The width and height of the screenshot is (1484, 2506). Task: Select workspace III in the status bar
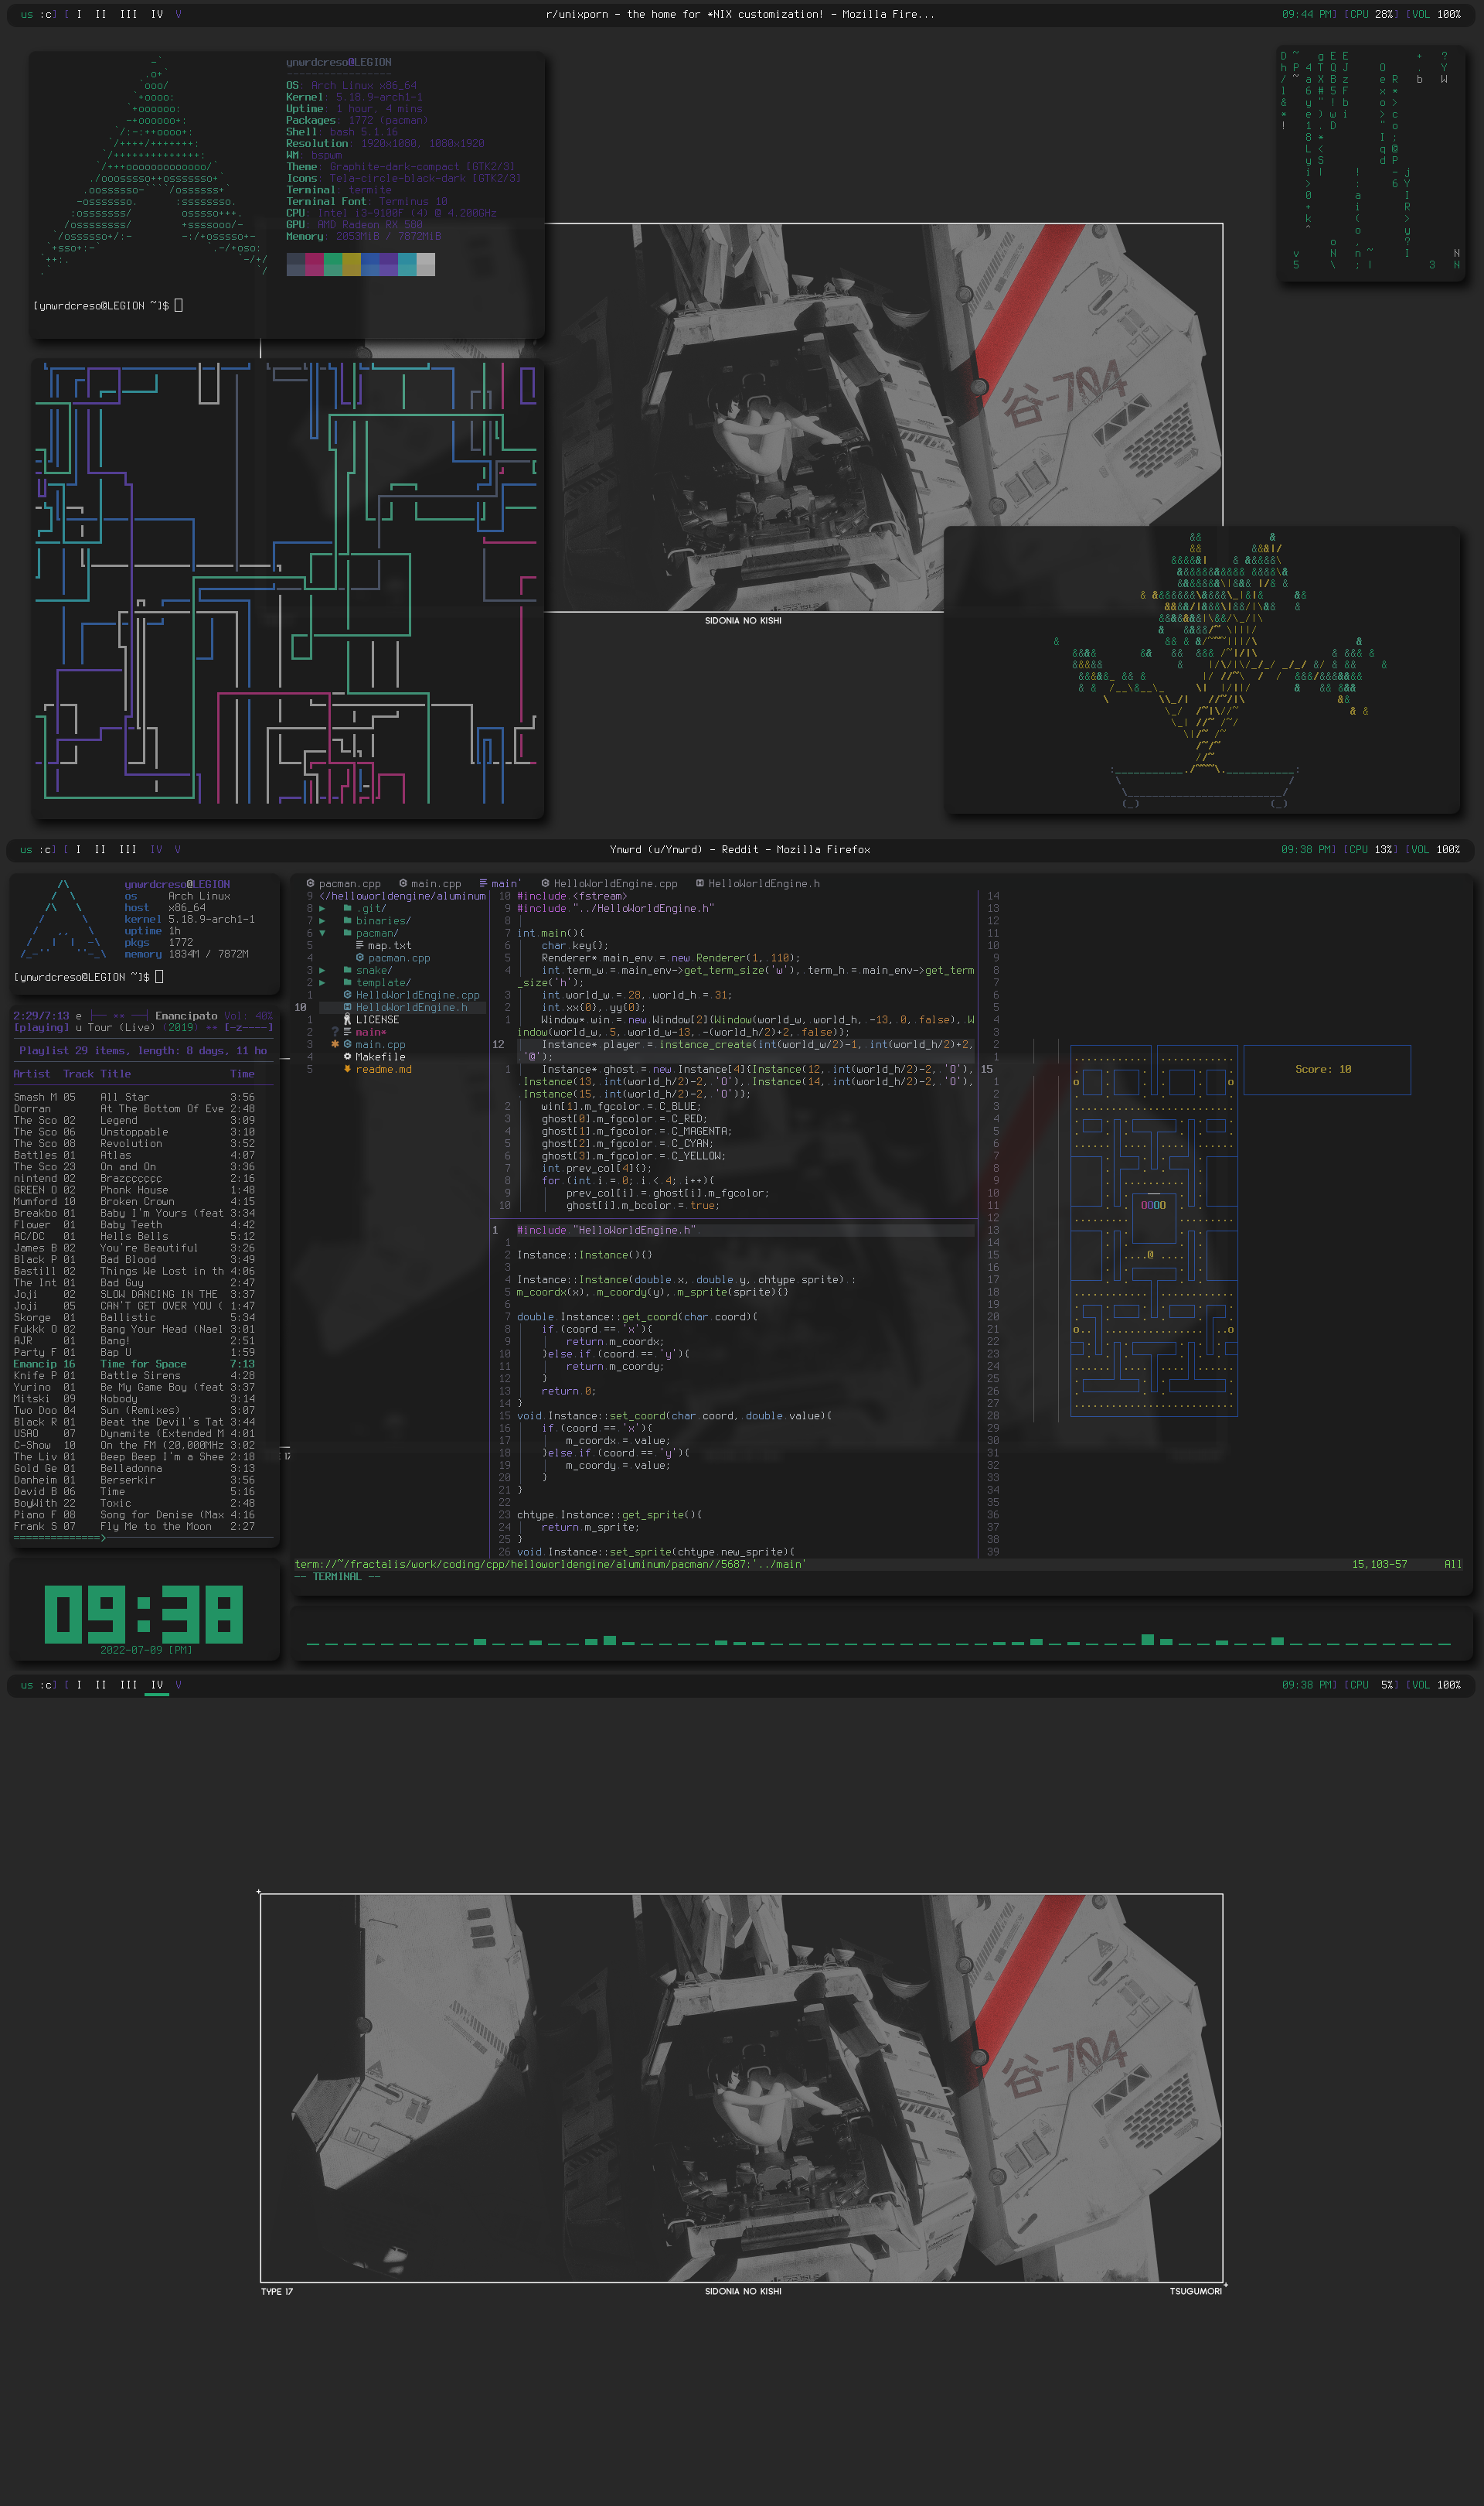127,849
